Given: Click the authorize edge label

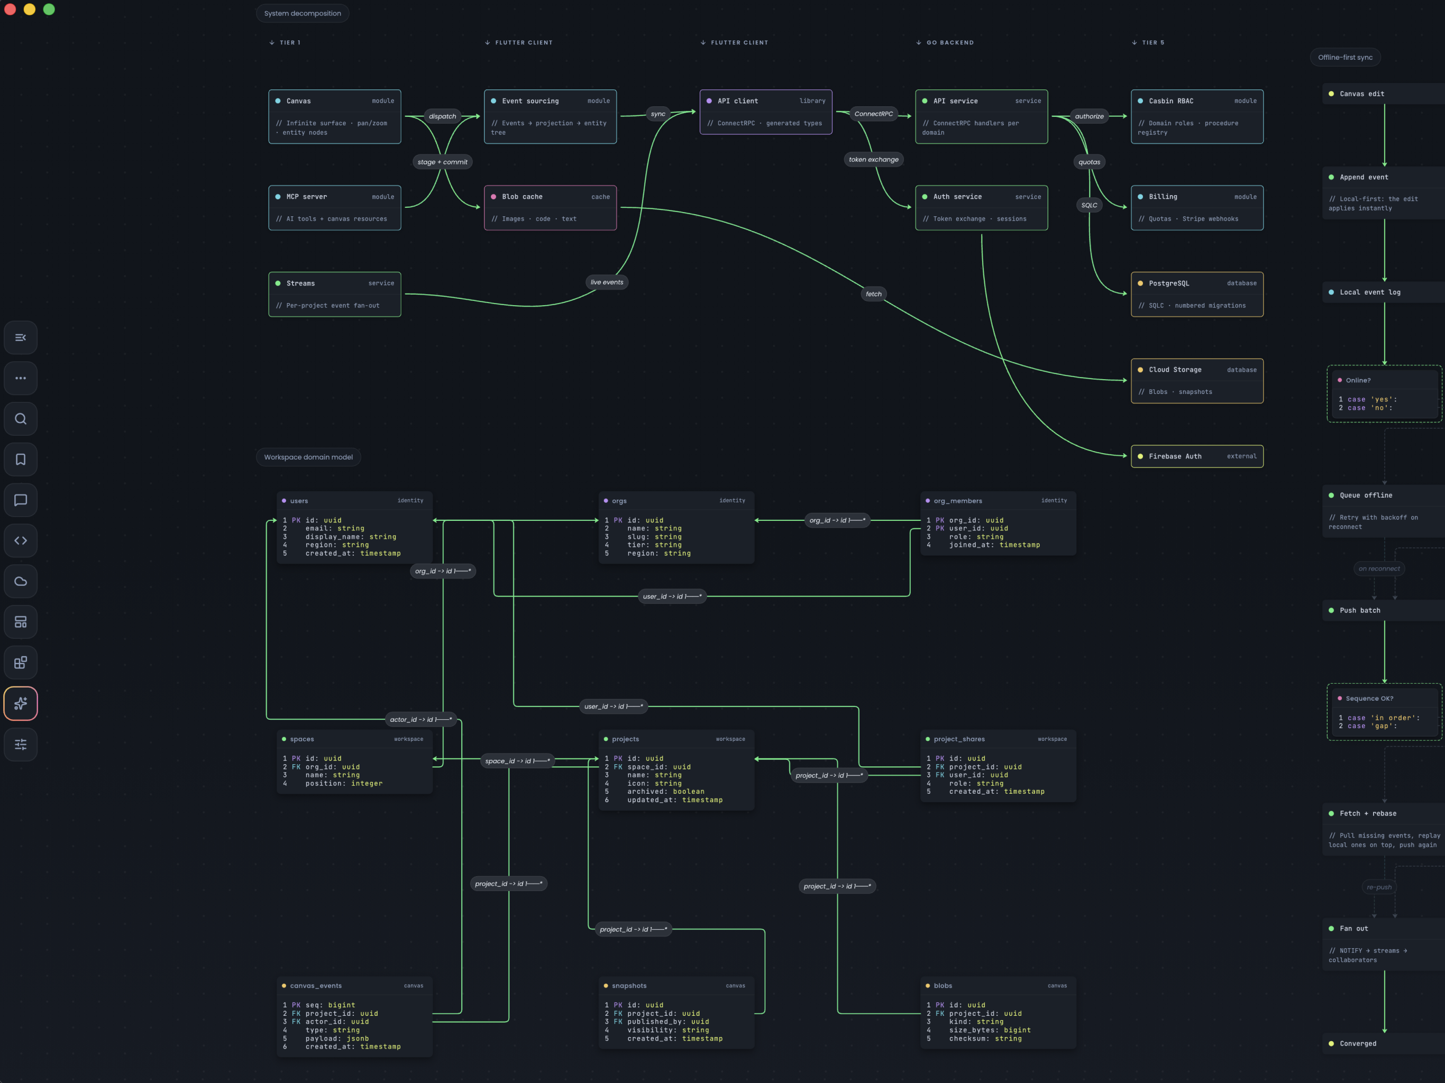Looking at the screenshot, I should [1089, 116].
